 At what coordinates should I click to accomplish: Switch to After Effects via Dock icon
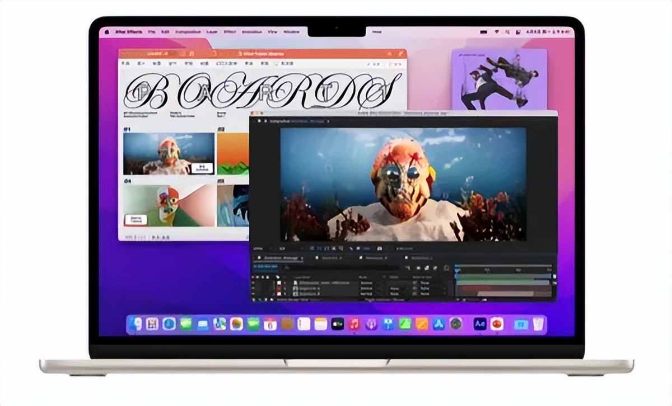click(480, 324)
